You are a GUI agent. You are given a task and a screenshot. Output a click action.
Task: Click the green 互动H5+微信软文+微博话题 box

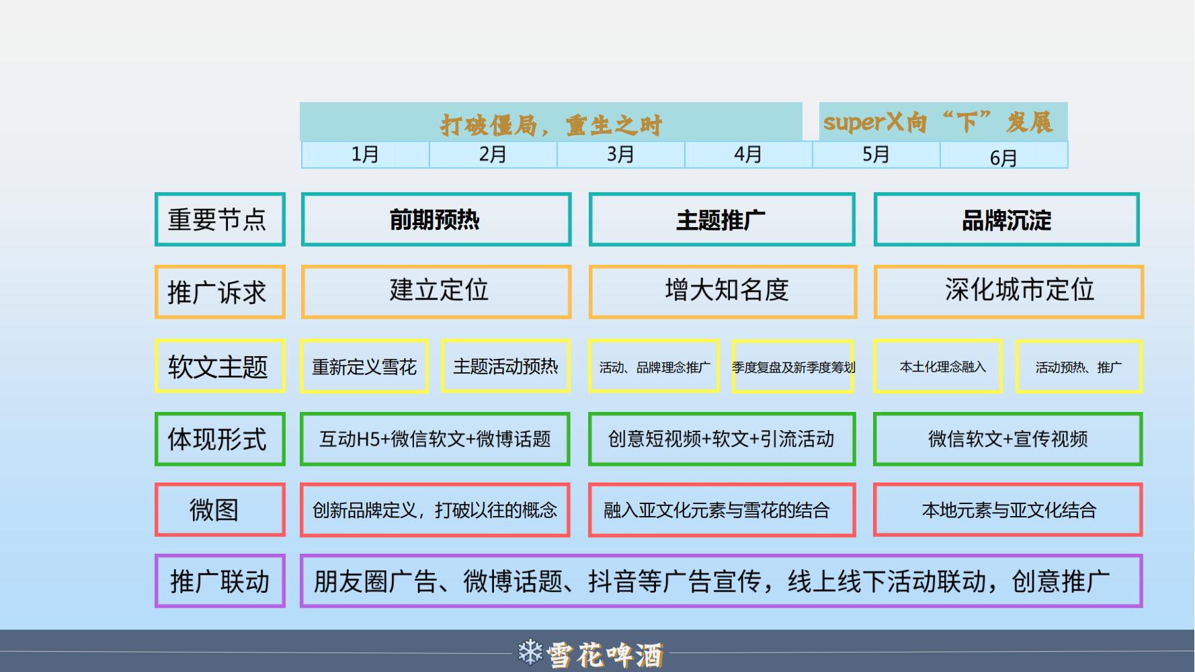point(436,439)
